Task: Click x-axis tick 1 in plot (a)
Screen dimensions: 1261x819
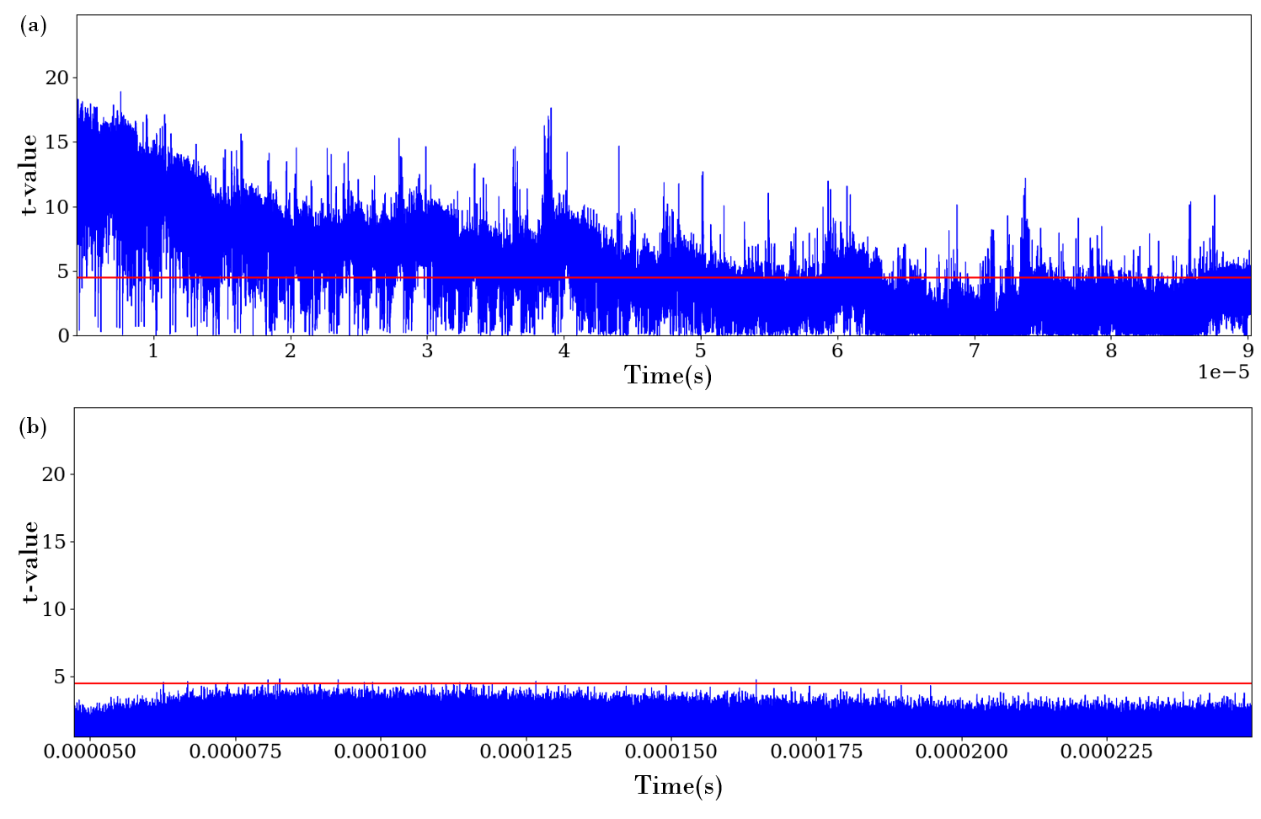Action: point(153,351)
